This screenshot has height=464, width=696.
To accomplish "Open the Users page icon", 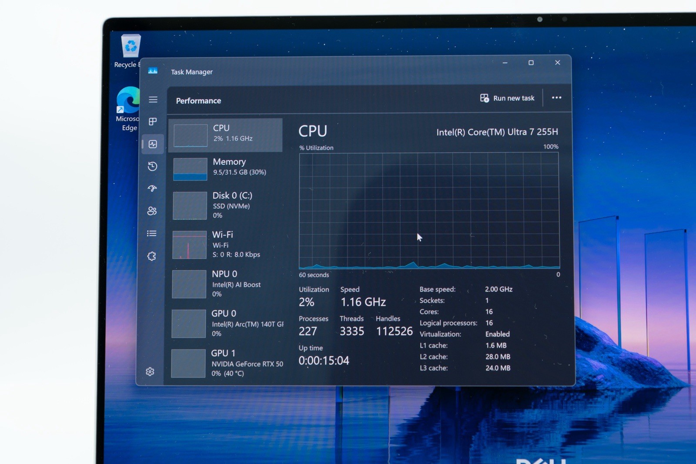I will coord(152,211).
